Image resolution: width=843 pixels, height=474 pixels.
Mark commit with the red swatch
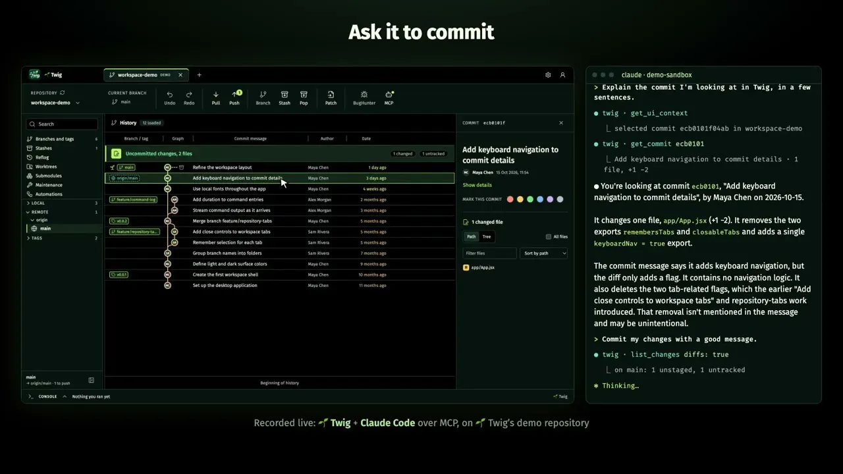tap(510, 199)
